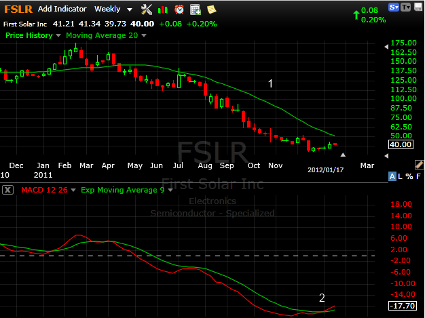Click the First Solar Inc company name
Screen dimensions: 425x318
pos(25,24)
